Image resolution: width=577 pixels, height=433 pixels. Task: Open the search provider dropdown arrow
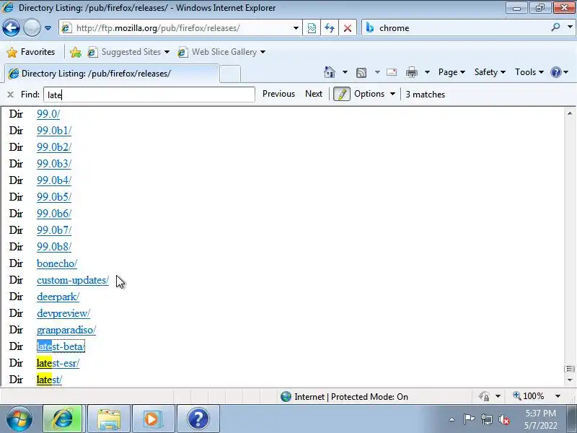coord(570,27)
